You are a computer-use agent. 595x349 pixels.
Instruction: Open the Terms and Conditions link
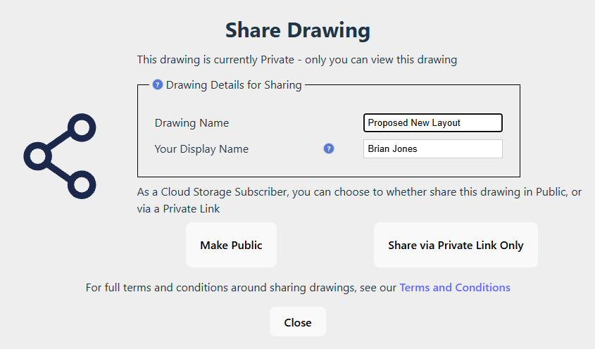click(x=455, y=287)
